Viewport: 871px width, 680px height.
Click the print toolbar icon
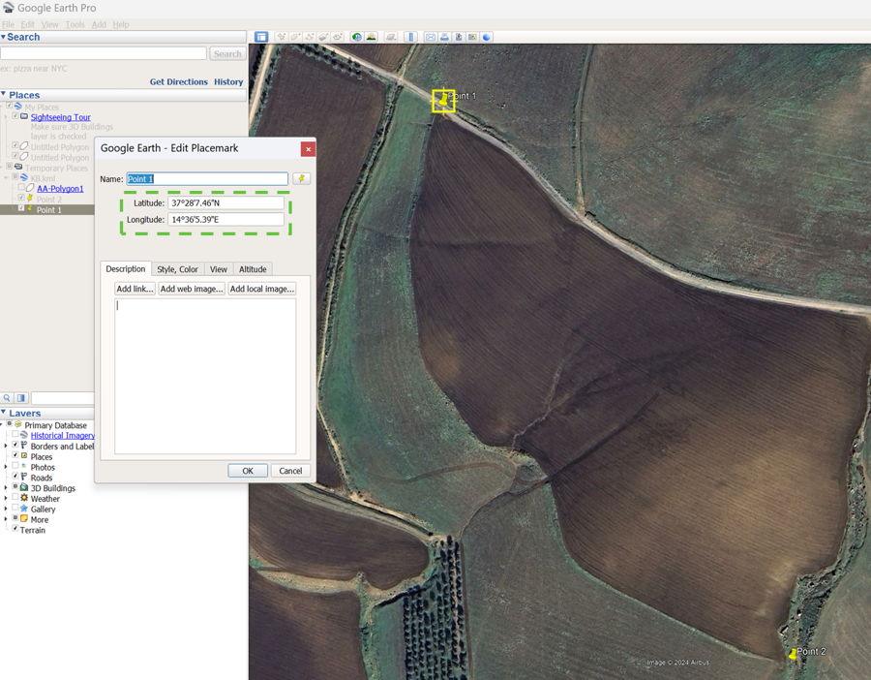444,37
